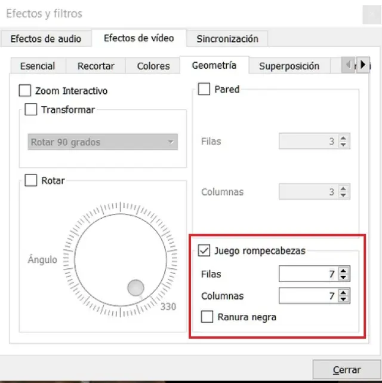
Task: Enable the Zoom Interactivo checkbox
Action: [25, 91]
